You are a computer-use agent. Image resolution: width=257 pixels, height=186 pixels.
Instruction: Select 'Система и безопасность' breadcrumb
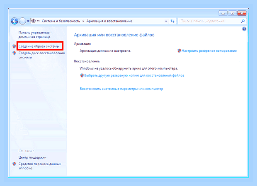click(x=61, y=21)
